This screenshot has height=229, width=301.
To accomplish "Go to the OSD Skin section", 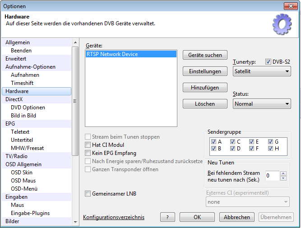I will [22, 173].
